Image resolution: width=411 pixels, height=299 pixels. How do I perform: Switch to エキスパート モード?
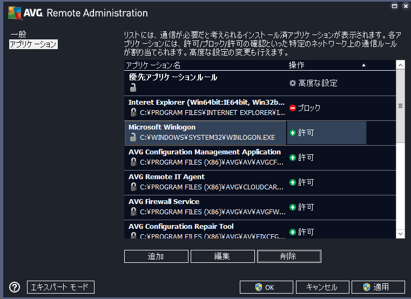[x=60, y=287]
